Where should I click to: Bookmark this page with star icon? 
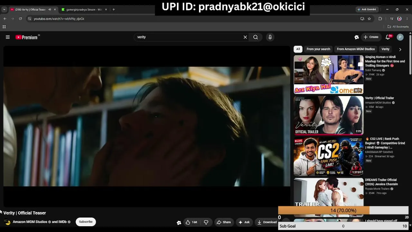pos(369,19)
